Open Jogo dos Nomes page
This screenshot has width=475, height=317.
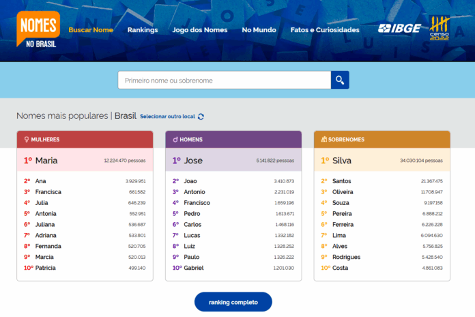click(x=199, y=30)
